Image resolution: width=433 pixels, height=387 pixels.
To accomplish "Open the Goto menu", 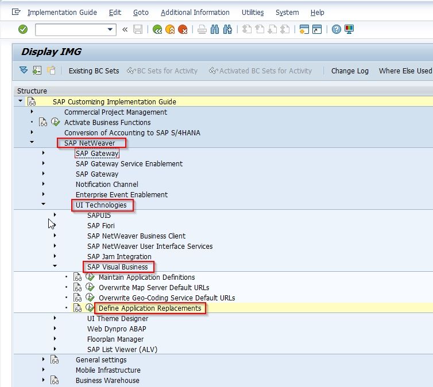I will [141, 13].
